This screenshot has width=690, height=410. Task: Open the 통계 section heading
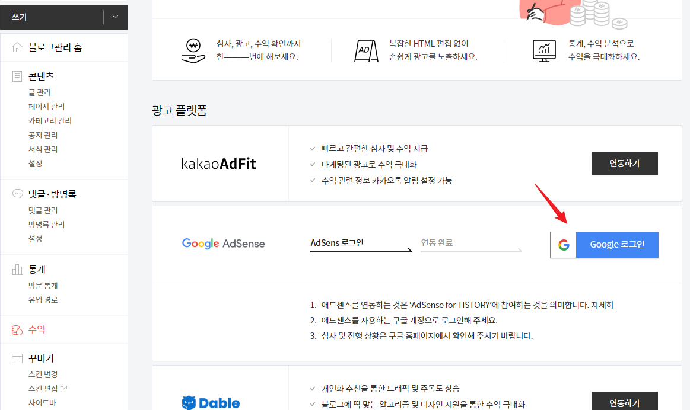tap(37, 270)
